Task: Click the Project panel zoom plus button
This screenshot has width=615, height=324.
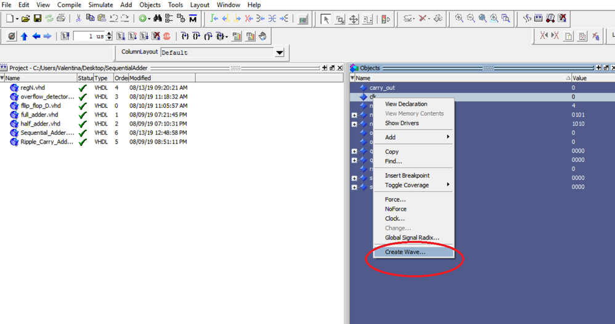Action: pos(324,68)
